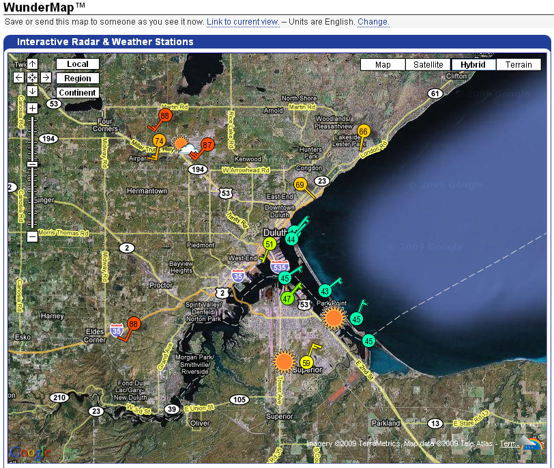Click the 'Bayview Heights' map label
Viewport: 554px width, 468px height.
181,267
